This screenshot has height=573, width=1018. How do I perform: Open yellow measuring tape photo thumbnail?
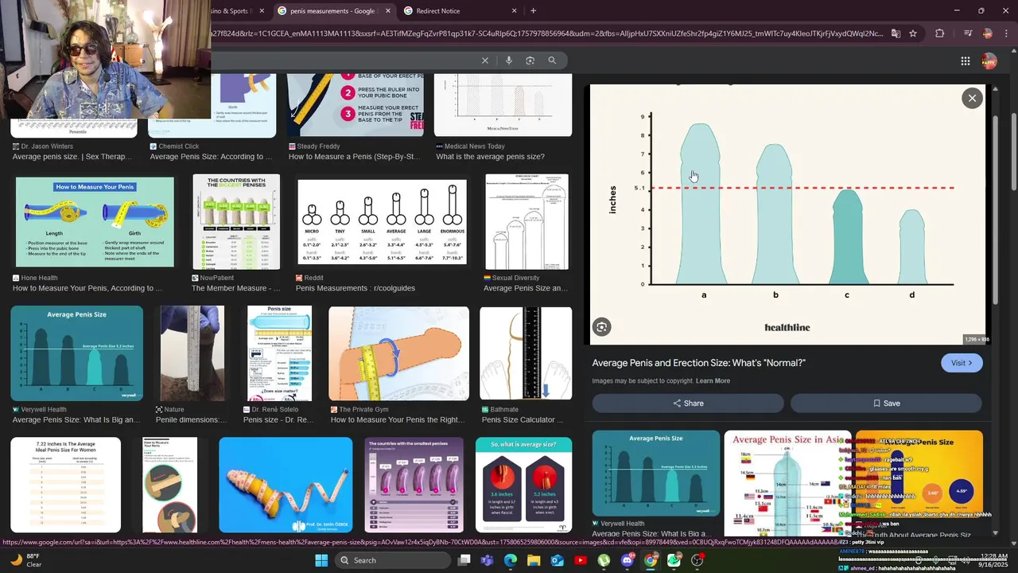click(286, 485)
